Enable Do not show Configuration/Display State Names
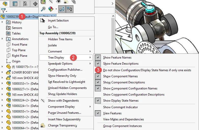The width and height of the screenshot is (199, 130). coord(147,70)
